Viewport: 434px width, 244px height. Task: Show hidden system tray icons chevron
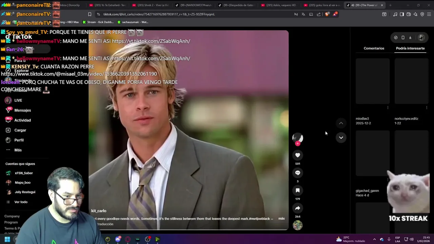click(x=374, y=239)
